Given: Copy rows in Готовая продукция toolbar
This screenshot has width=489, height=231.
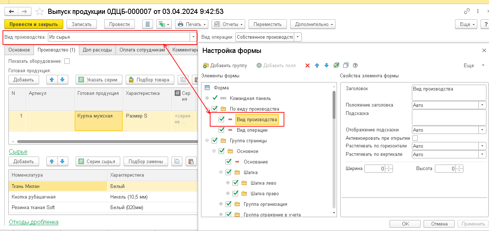Looking at the screenshot, I should [182, 80].
